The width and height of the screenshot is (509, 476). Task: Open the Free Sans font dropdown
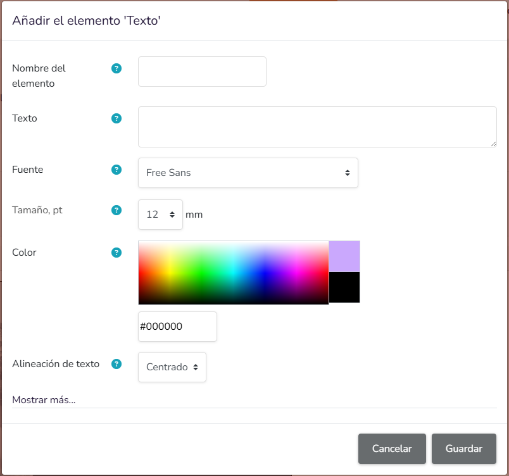[248, 173]
